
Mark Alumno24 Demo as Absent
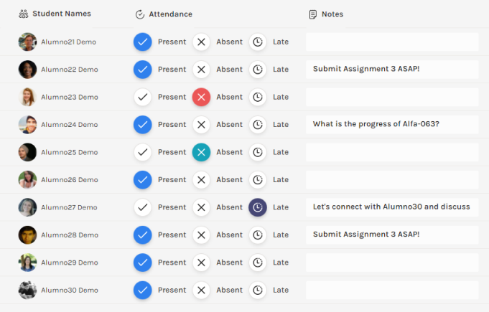pos(202,125)
